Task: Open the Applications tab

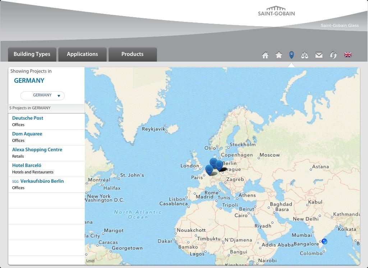Action: coord(82,54)
